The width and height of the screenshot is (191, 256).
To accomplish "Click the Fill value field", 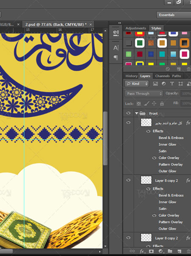I will (185, 104).
